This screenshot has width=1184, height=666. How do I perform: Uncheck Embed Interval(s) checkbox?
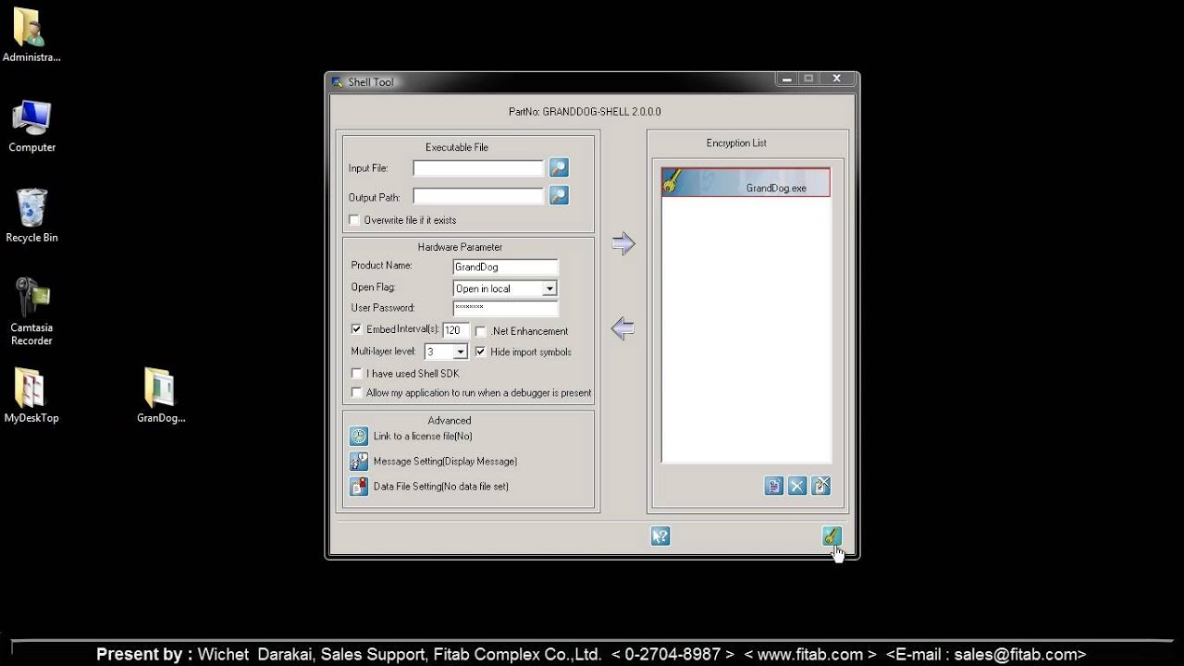point(356,329)
